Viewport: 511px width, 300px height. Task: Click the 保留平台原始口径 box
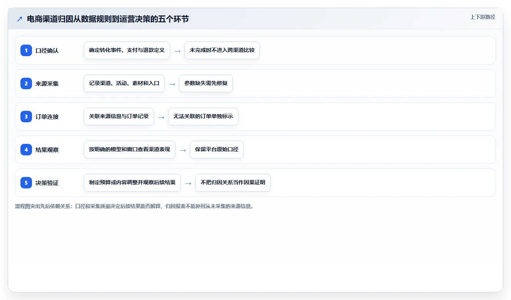coord(217,150)
